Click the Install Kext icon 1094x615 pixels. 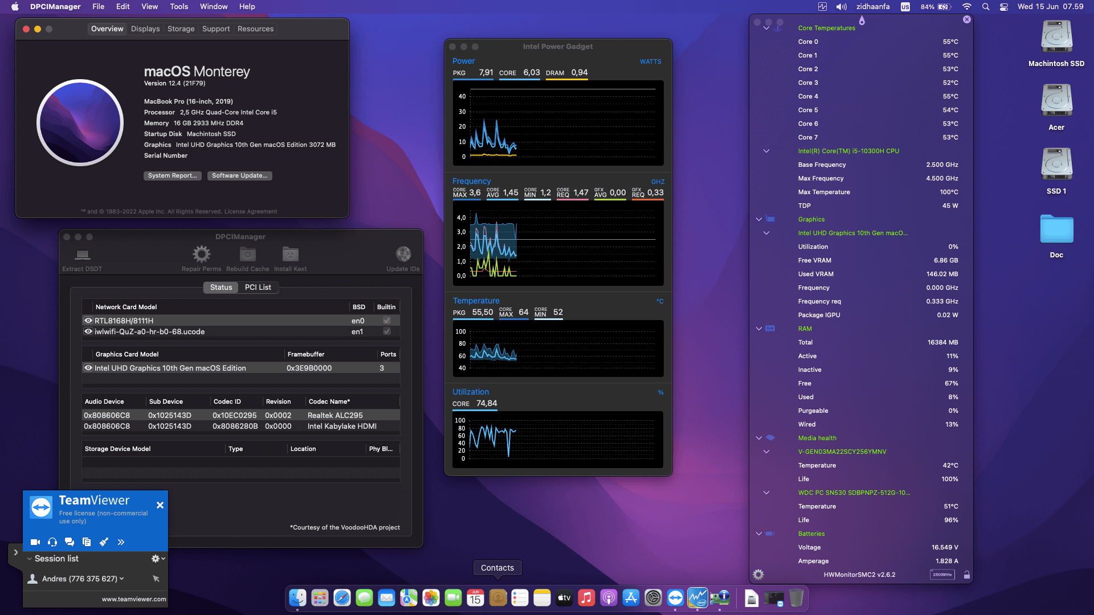point(290,254)
